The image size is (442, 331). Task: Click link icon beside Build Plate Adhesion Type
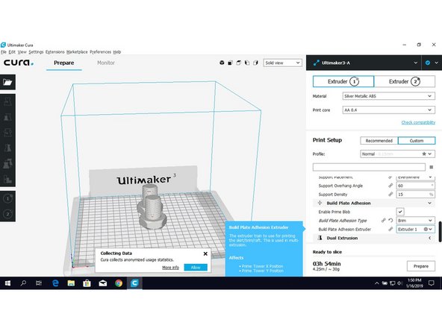[x=384, y=221]
